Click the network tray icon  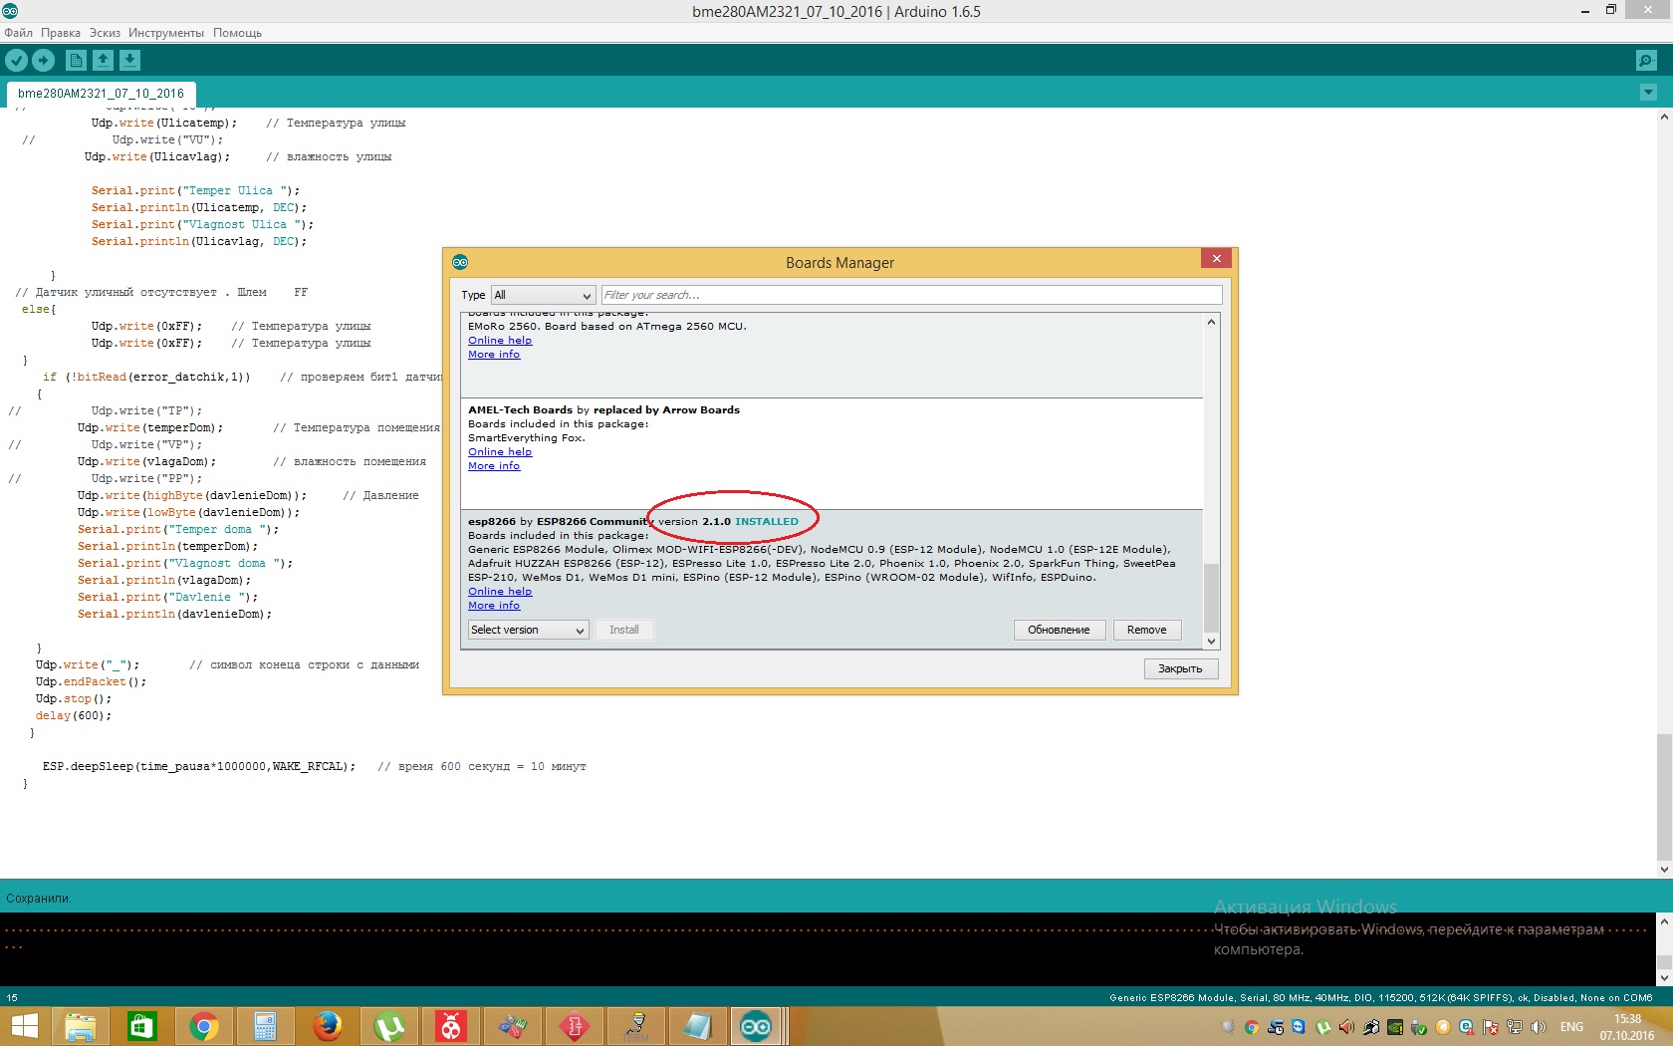[1515, 1027]
